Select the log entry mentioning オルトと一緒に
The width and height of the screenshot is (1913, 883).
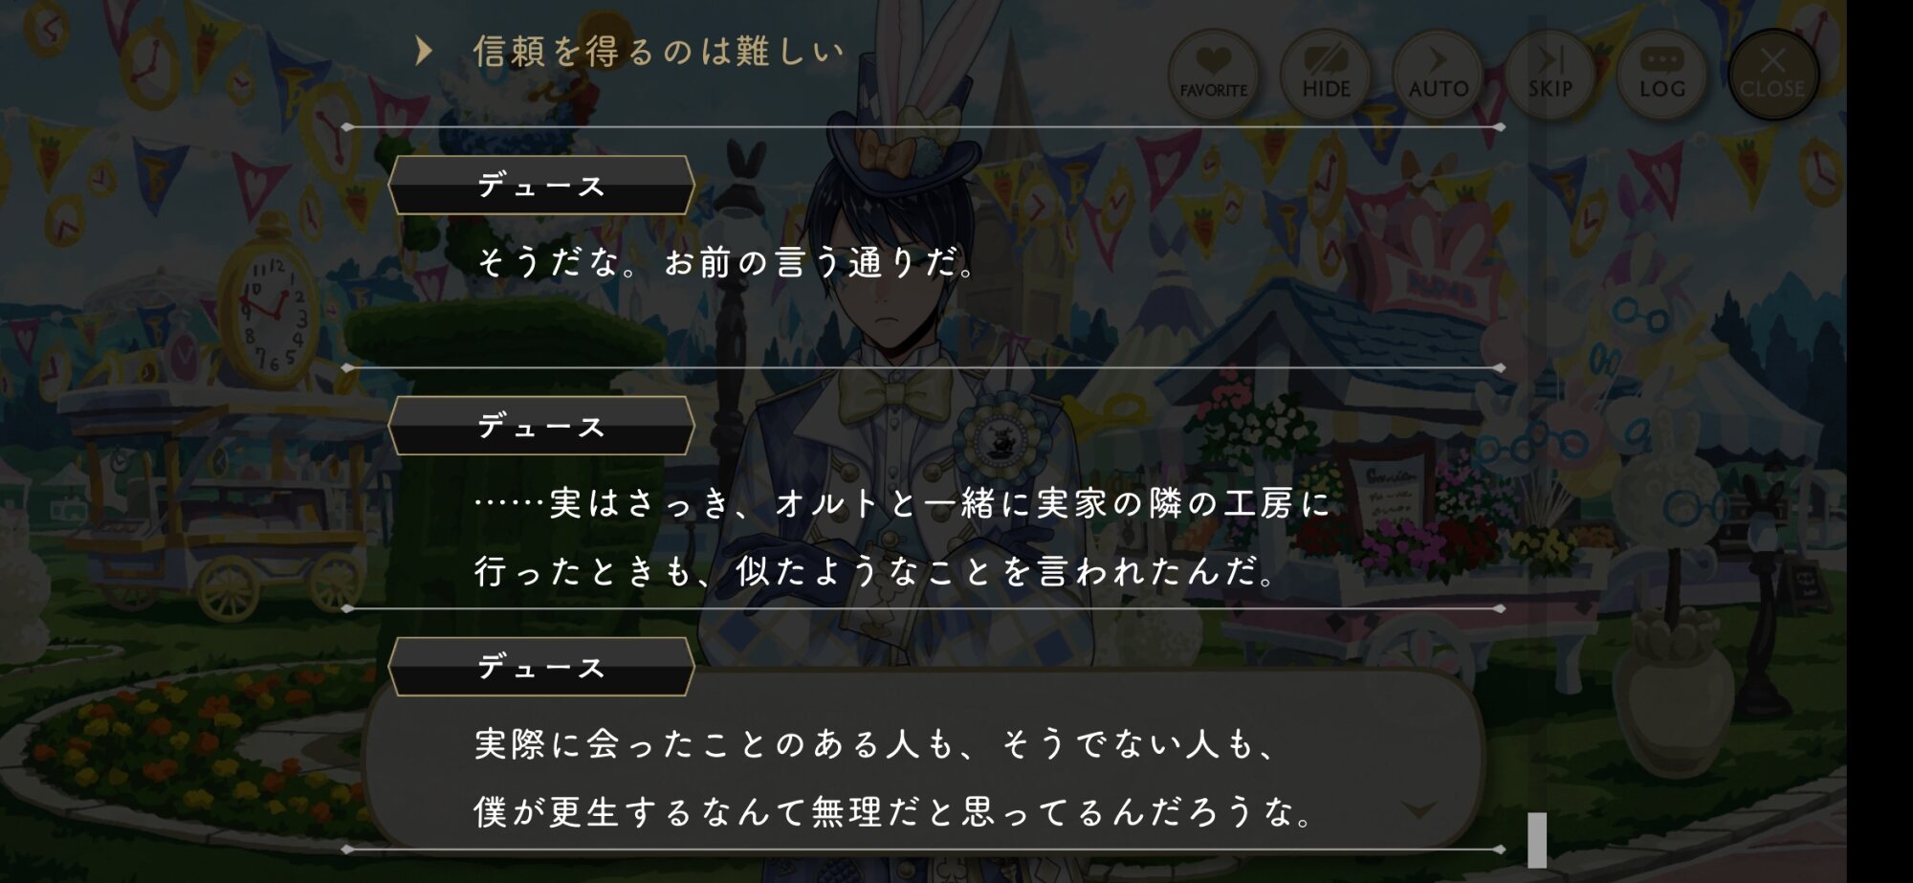(x=901, y=503)
